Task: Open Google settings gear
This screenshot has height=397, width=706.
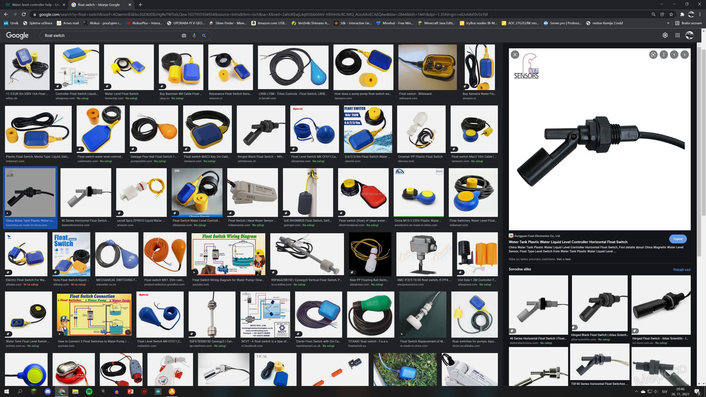Action: 665,35
